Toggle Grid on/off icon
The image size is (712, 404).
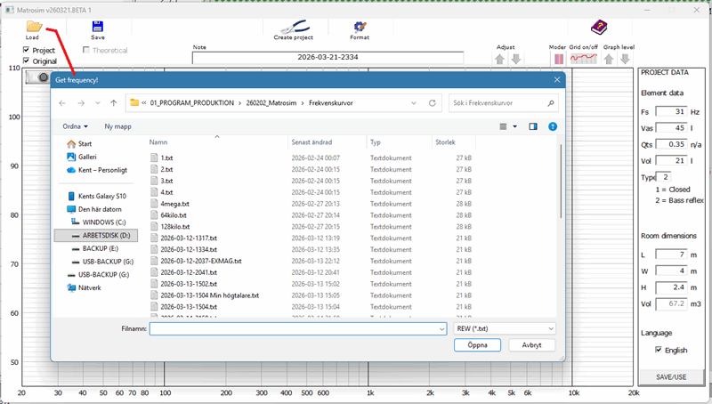tap(584, 59)
